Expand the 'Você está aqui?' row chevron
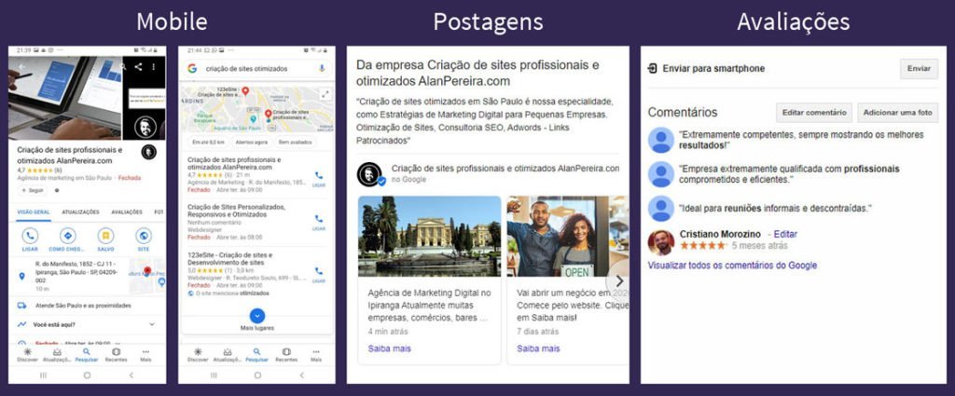Viewport: 955px width, 396px height. pos(152,325)
